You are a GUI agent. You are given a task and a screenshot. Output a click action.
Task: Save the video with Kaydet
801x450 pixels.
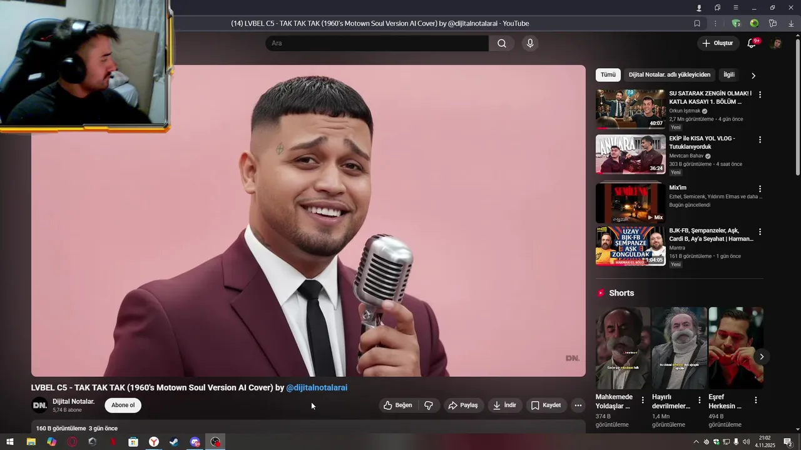pos(546,405)
